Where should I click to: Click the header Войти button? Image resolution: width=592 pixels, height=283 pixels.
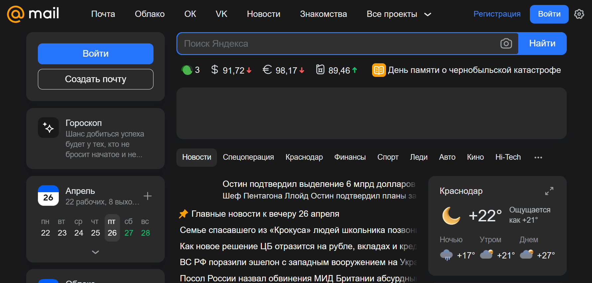coord(549,14)
